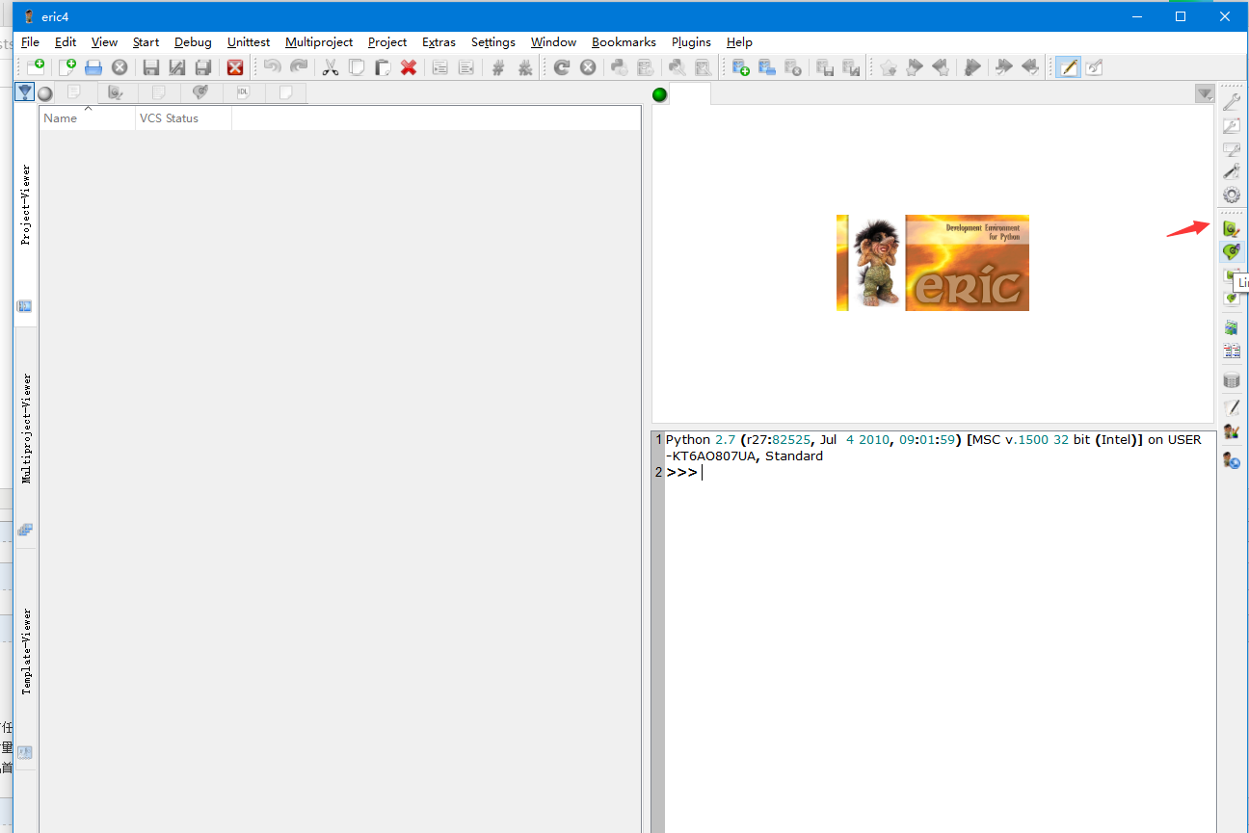Screen dimensions: 1249x833
Task: Open preferences via the gear icon
Action: [x=1231, y=195]
